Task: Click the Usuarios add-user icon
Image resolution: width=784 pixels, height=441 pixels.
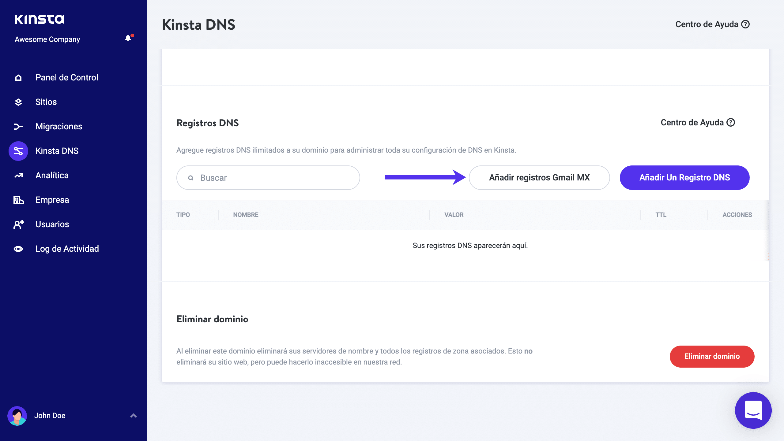Action: [x=18, y=224]
